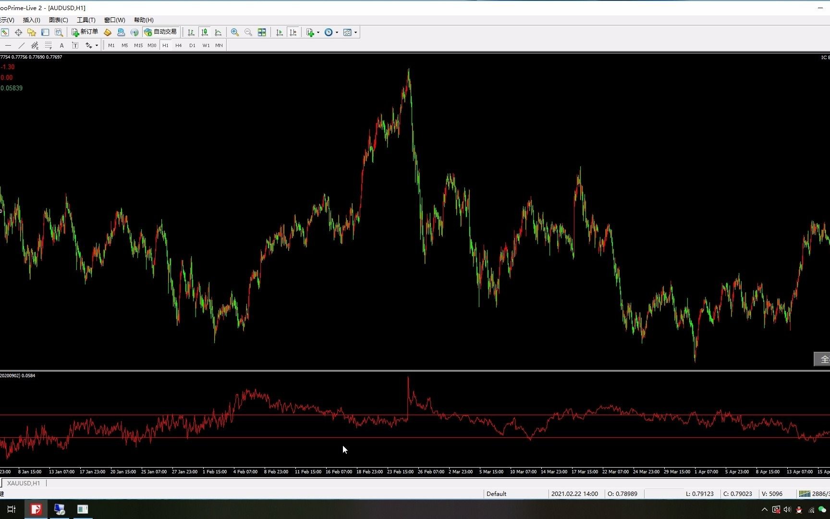
Task: Click the C: 0.79023 close price value
Action: [738, 494]
